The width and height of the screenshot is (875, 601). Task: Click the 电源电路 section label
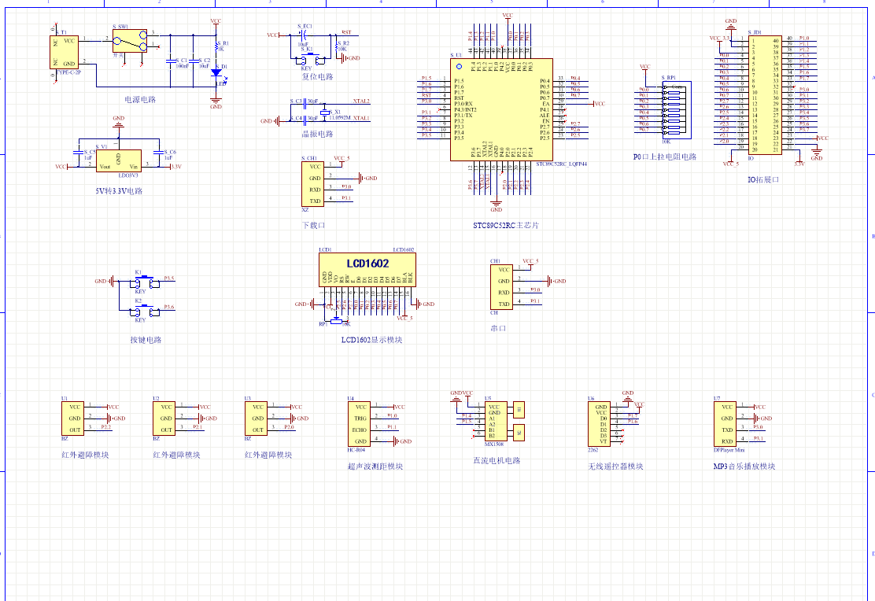click(x=140, y=100)
